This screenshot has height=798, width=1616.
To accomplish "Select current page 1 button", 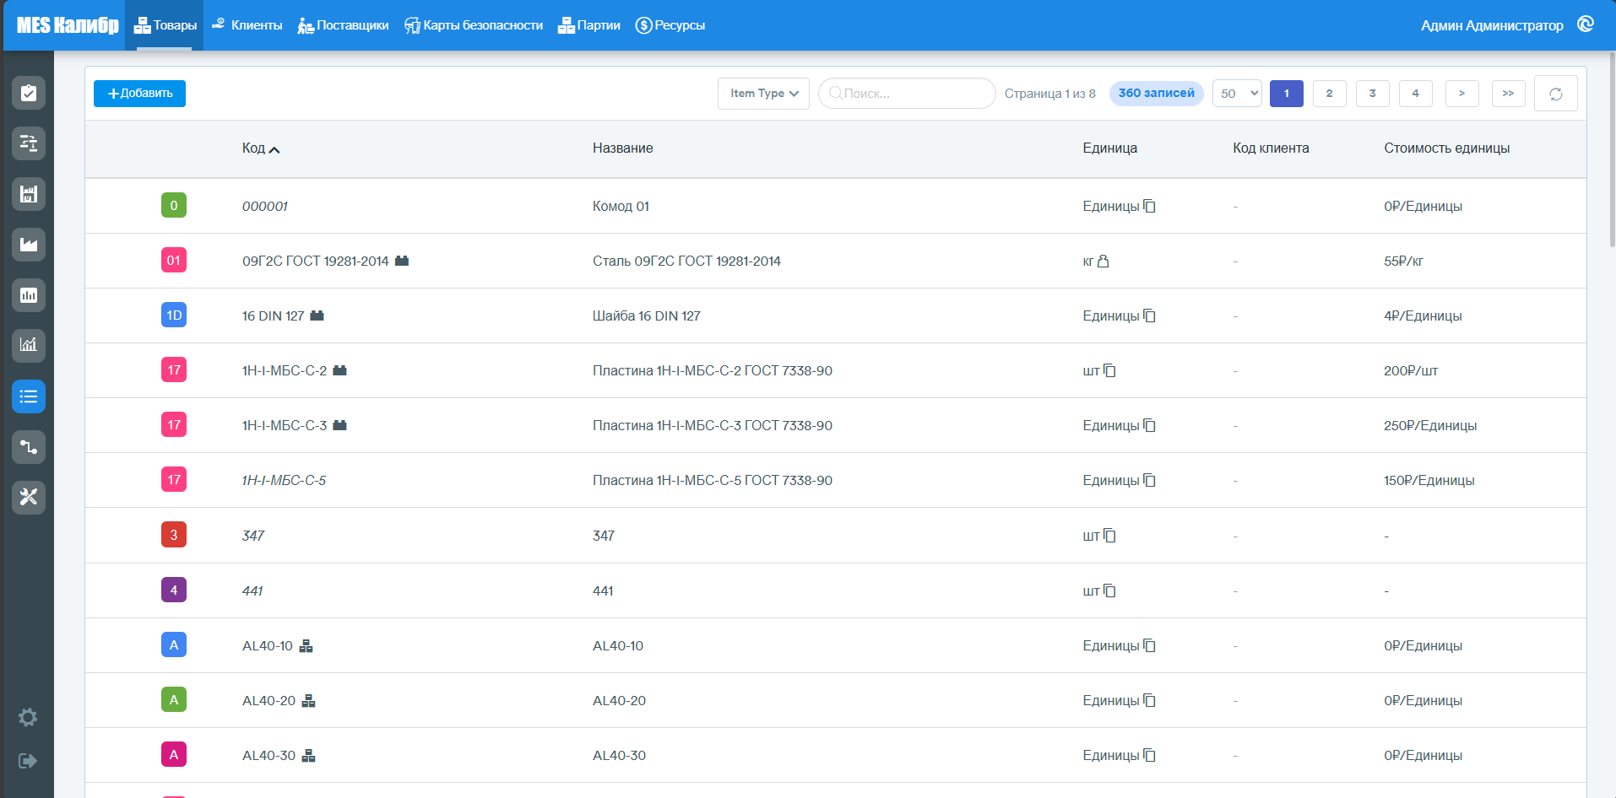I will point(1287,94).
